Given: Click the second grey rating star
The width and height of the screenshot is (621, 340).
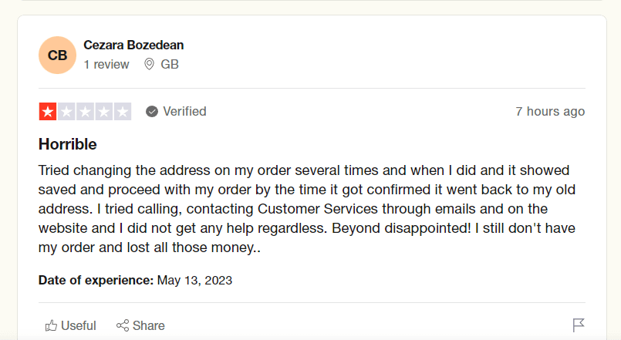Looking at the screenshot, I should (x=66, y=112).
